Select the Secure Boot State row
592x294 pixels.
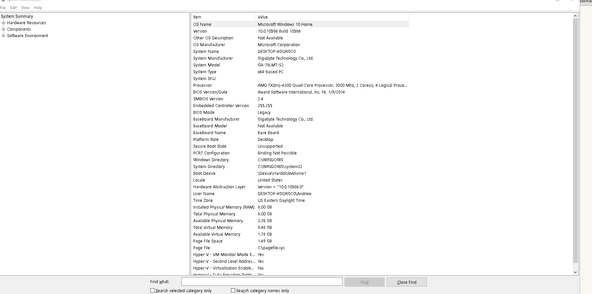301,146
